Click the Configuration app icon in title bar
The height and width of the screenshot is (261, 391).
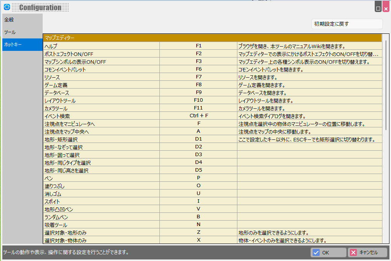7,7
